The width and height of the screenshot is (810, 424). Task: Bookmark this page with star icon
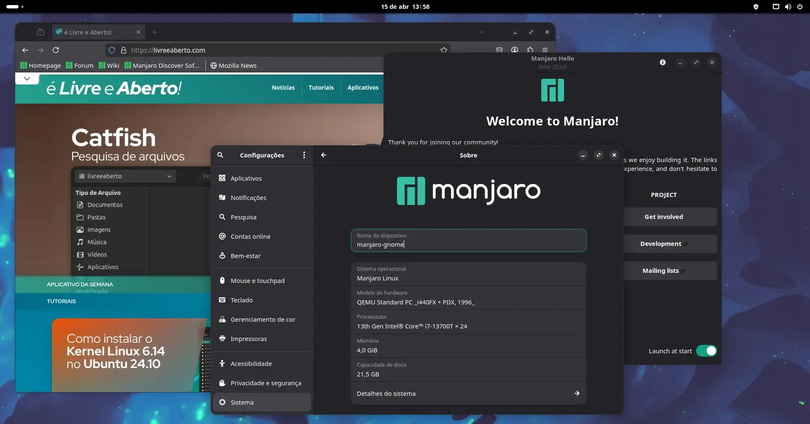(x=443, y=50)
